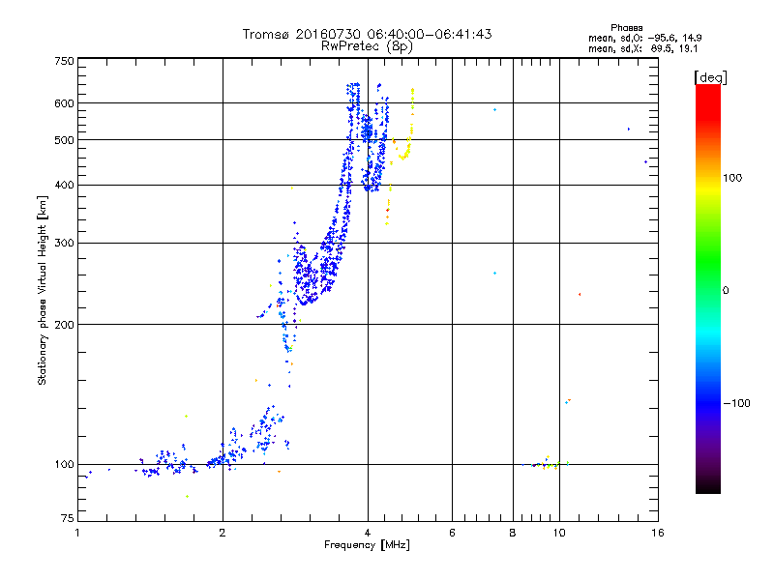This screenshot has width=774, height=580.
Task: Click the 75 tick label on the height axis
Action: [68, 518]
